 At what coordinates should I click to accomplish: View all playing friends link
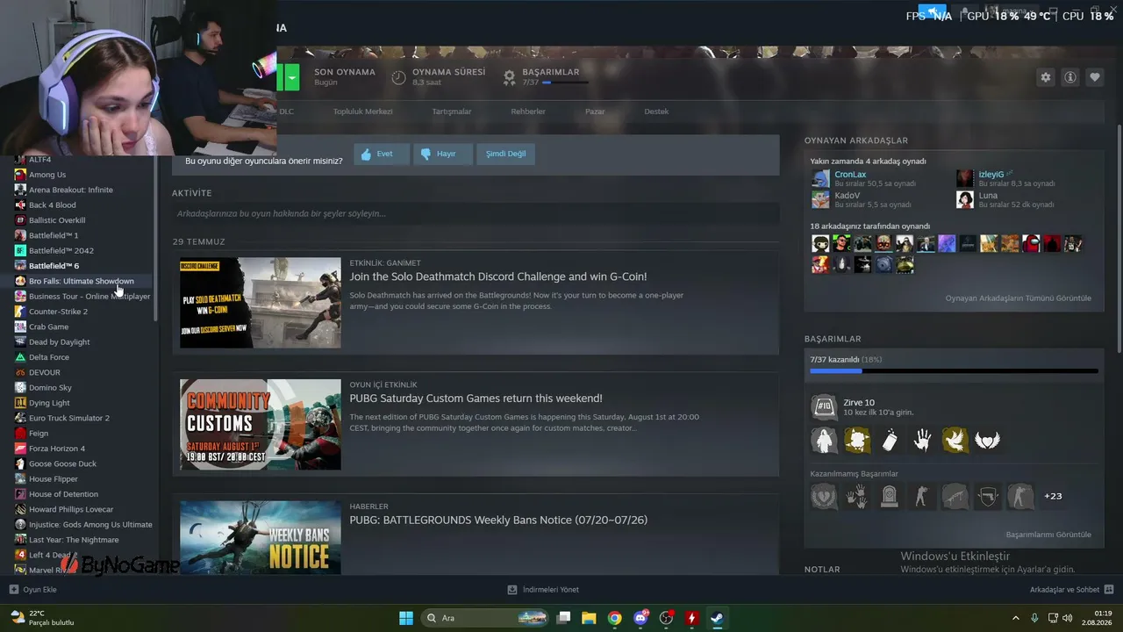1019,298
